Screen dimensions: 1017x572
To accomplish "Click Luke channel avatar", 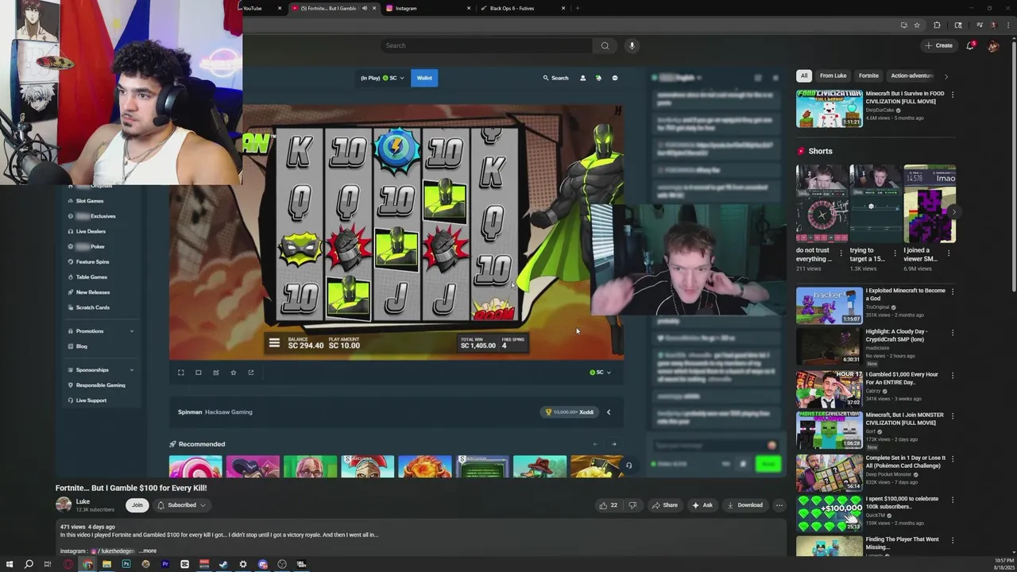I will pos(63,504).
